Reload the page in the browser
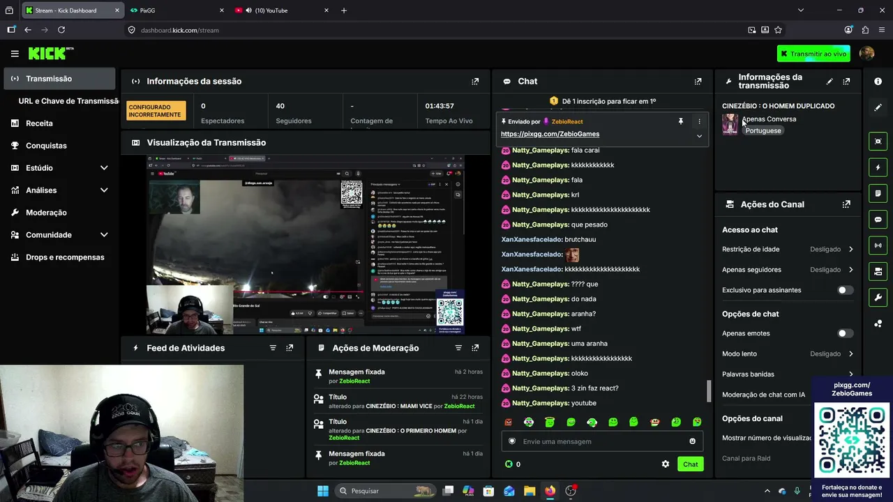The width and height of the screenshot is (893, 502). pyautogui.click(x=61, y=30)
